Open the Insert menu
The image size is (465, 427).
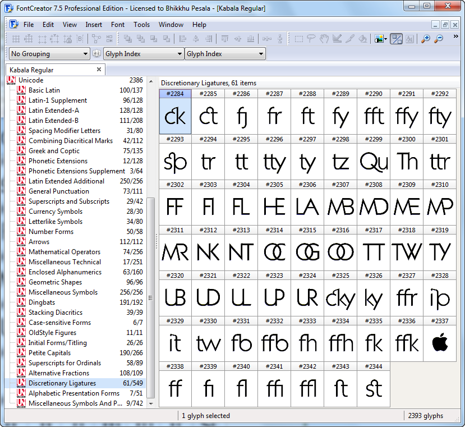click(x=94, y=25)
